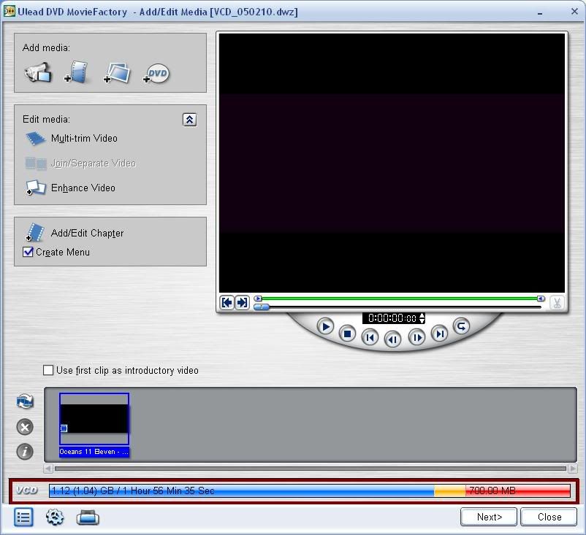Click the Next> button

[489, 517]
